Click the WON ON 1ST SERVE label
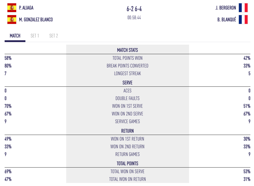Viewport: 254px width, 186px height. click(128, 106)
